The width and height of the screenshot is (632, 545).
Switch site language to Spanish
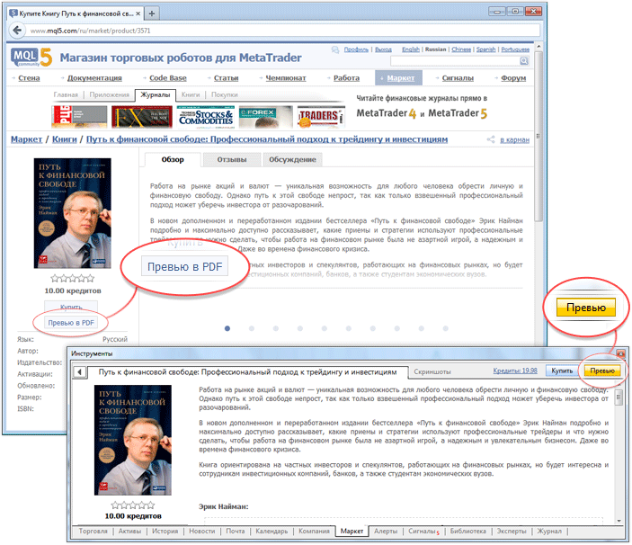tap(485, 49)
